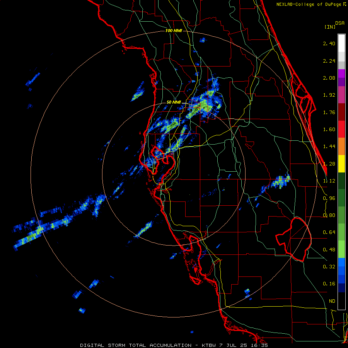Click the 100 NMI range ring label

point(174,31)
